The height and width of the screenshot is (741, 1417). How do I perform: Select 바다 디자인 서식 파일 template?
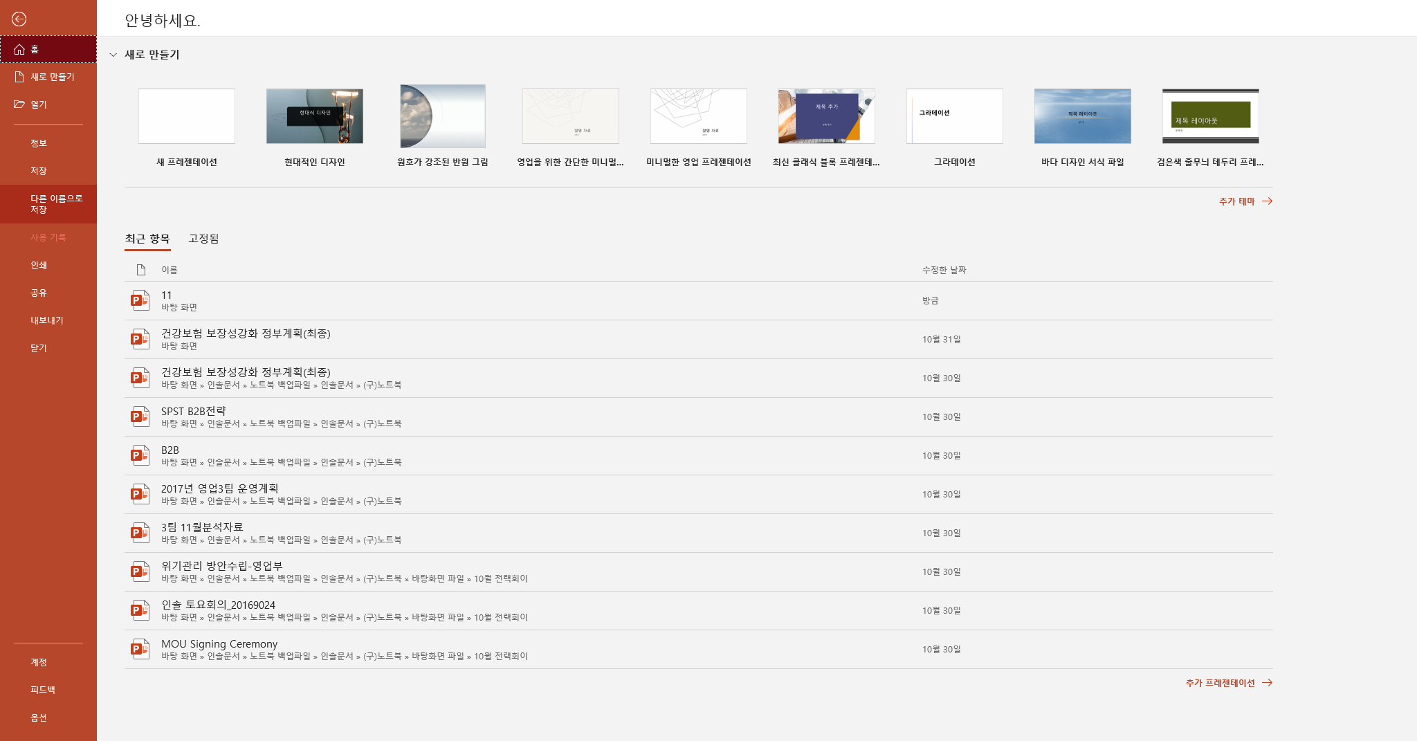point(1083,116)
